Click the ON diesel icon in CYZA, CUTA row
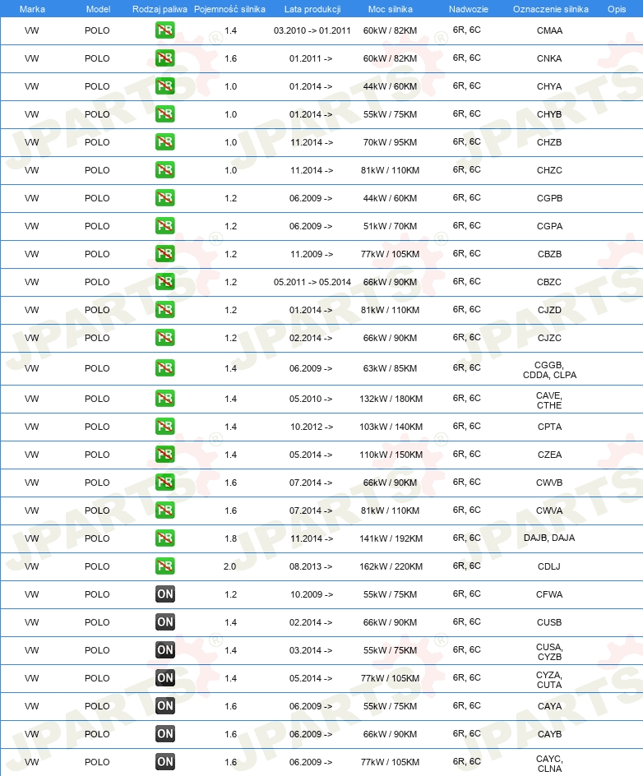 (164, 678)
